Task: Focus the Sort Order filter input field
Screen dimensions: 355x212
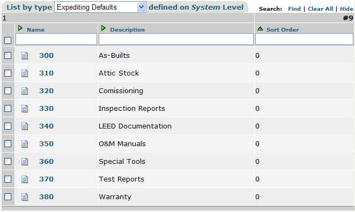Action: (304, 39)
